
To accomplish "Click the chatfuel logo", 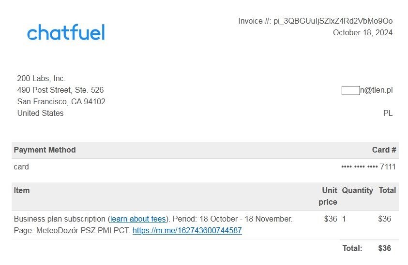I will pyautogui.click(x=66, y=32).
